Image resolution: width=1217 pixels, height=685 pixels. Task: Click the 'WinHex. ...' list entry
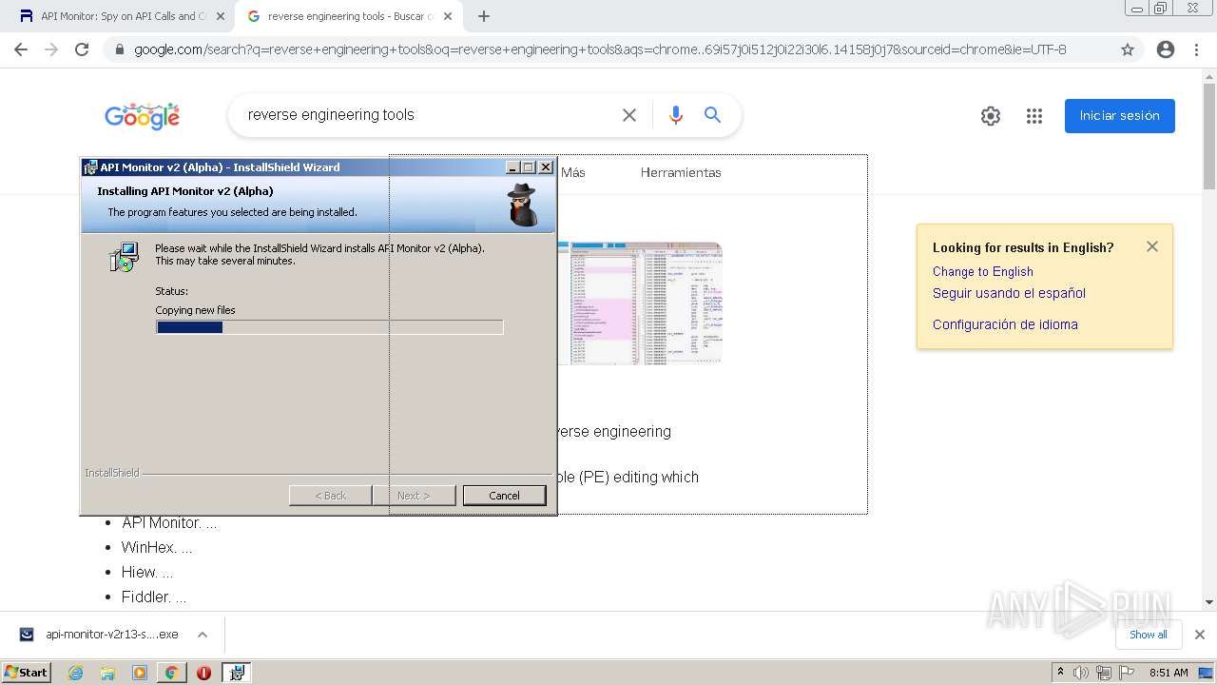coord(157,547)
